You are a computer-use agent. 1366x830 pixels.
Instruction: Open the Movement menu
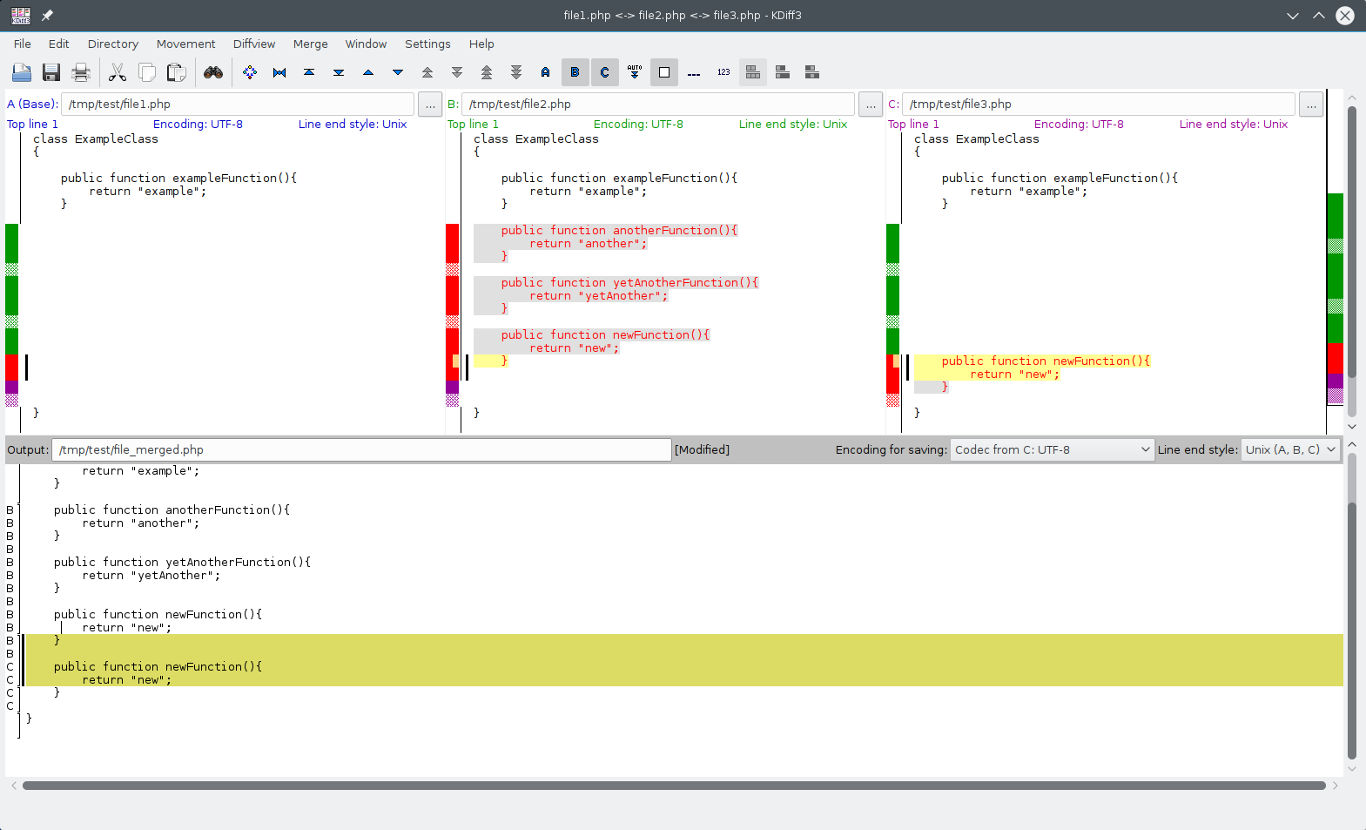[x=185, y=44]
